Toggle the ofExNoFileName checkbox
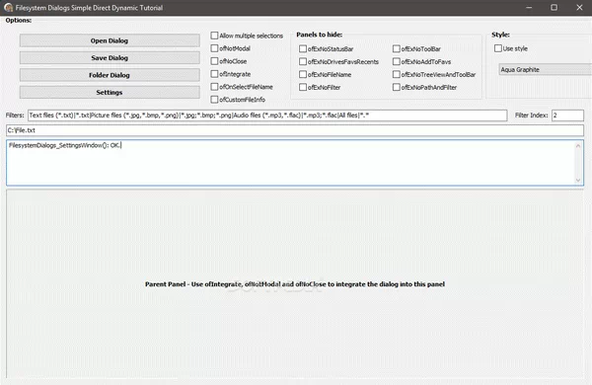This screenshot has width=592, height=385. [x=303, y=74]
